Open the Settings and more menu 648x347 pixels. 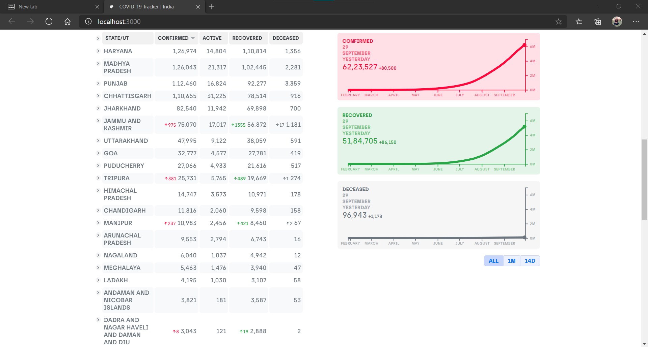636,22
